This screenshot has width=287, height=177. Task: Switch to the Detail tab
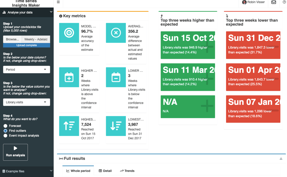pyautogui.click(x=105, y=171)
